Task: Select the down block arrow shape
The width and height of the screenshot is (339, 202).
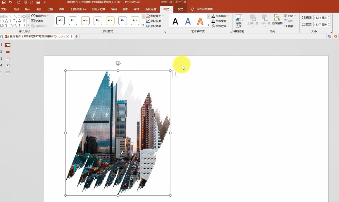Action: coord(24,21)
